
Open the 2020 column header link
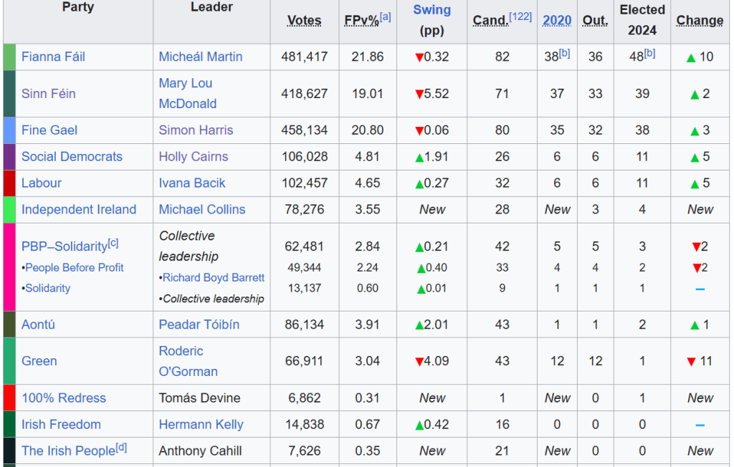557,20
